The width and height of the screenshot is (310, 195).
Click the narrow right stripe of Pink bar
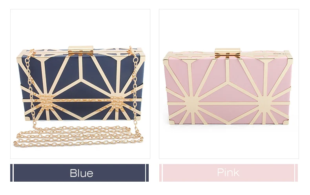pyautogui.click(x=296, y=173)
